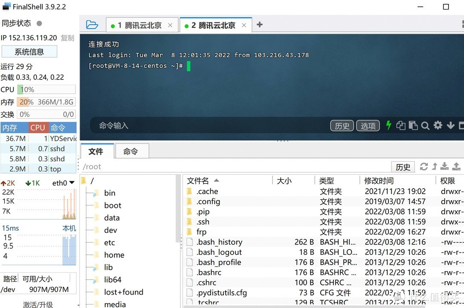
Task: Switch to tab 1 腾讯云北京
Action: 139,25
